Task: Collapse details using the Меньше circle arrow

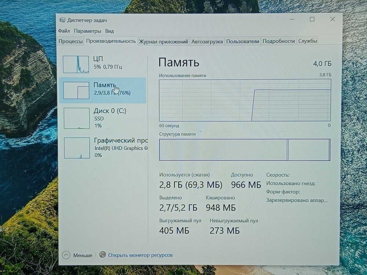Action: pos(67,255)
